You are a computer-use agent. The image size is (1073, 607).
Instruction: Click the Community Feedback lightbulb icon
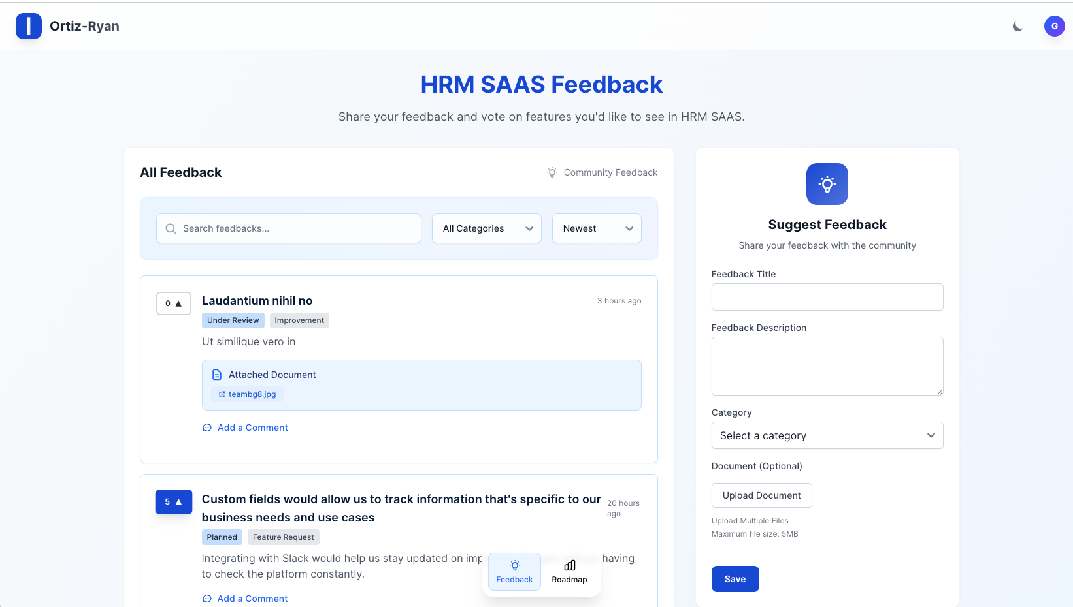pos(552,172)
